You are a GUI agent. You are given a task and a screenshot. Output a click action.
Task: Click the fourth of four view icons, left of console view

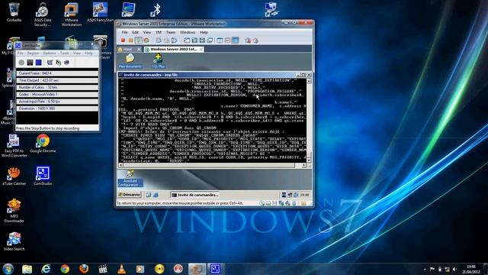[210, 40]
